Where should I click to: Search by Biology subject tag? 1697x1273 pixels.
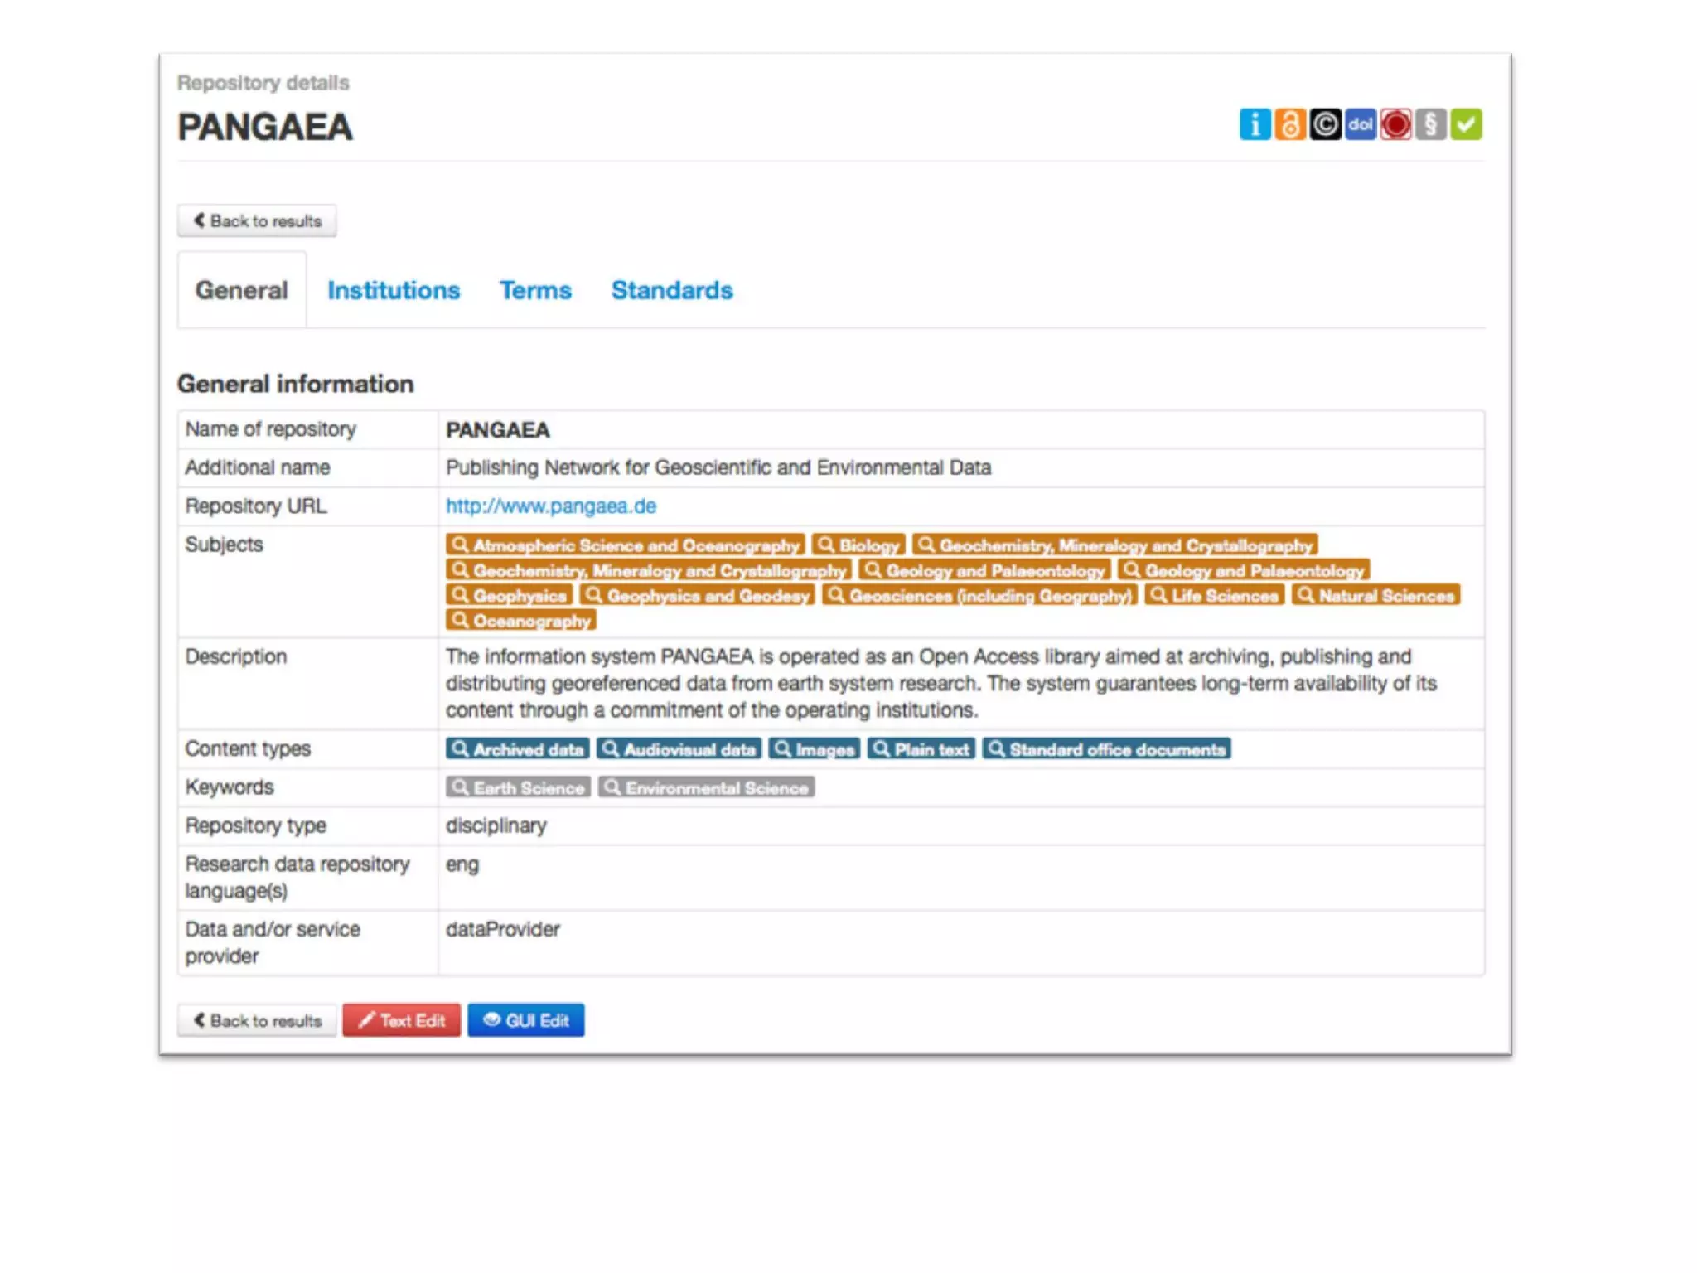pos(858,545)
